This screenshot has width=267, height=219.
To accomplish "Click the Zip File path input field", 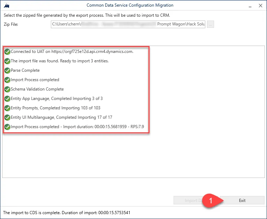I will [128, 24].
